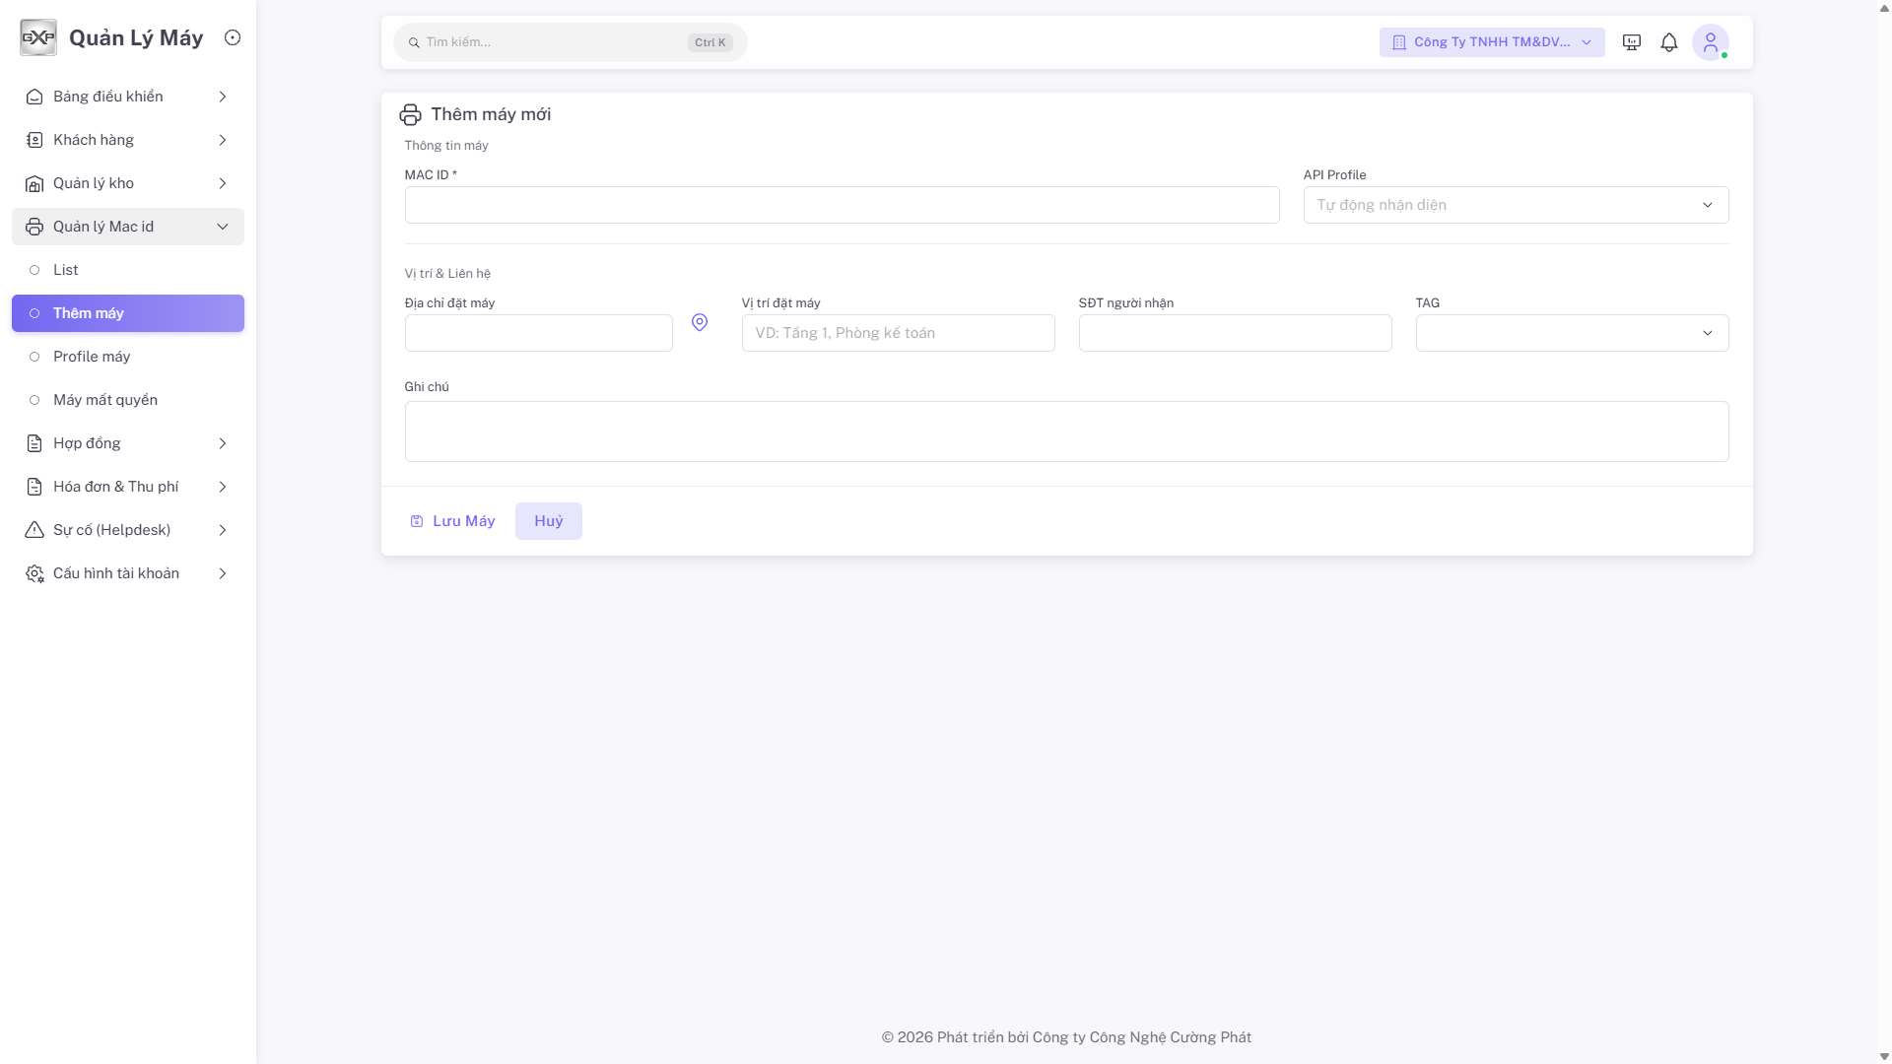Expand Cấu hình tài khoản chevron
Screen dimensions: 1892x1064
pos(223,573)
